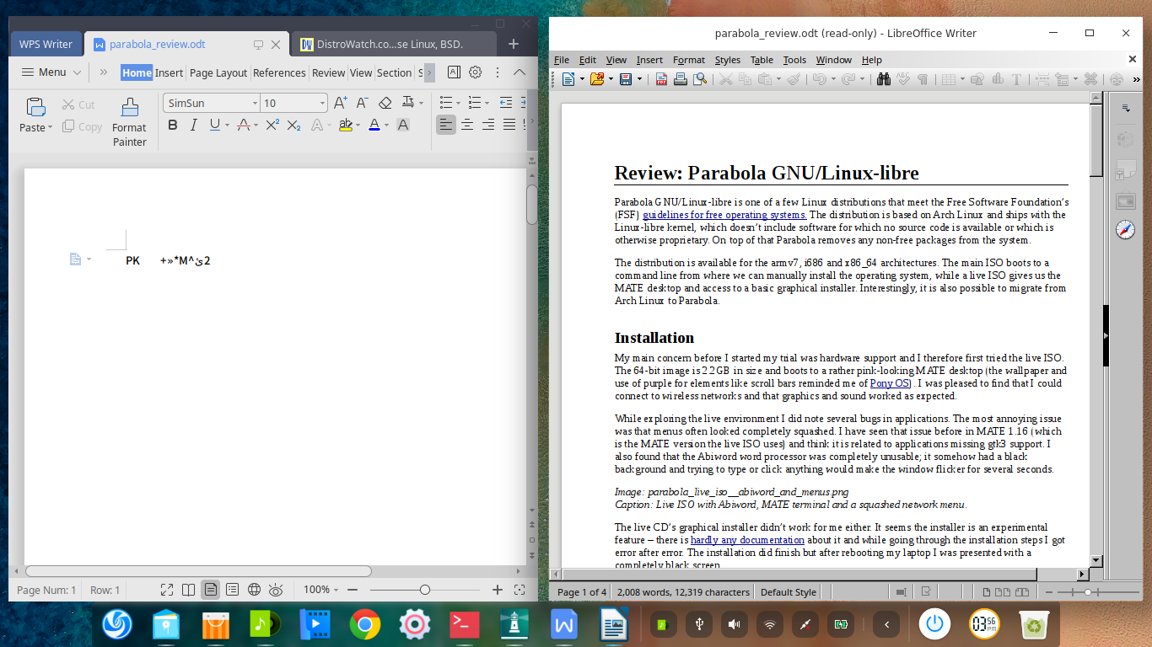The width and height of the screenshot is (1152, 647).
Task: Collapse the WPS ribbon with chevron
Action: coord(519,72)
